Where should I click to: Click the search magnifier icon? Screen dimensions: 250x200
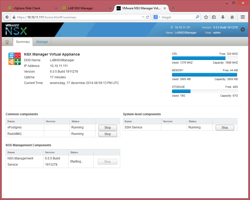[197, 17]
